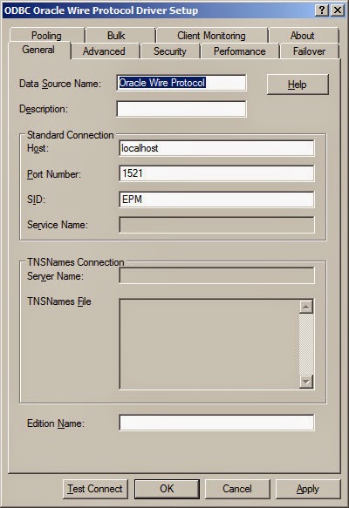Click the Data Source Name label
The image size is (349, 508).
[60, 84]
